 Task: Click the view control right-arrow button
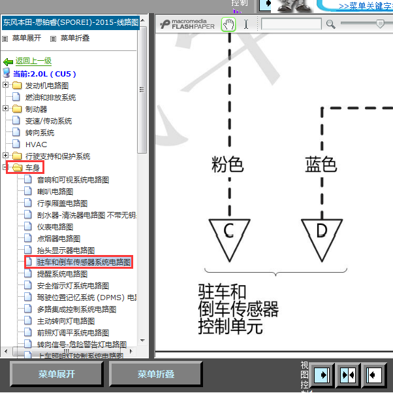pos(322,375)
